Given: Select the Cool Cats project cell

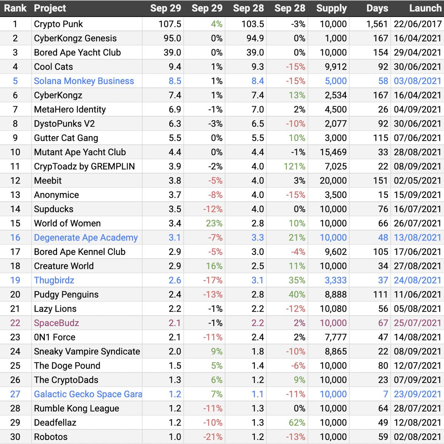Looking at the screenshot, I should click(x=87, y=67).
